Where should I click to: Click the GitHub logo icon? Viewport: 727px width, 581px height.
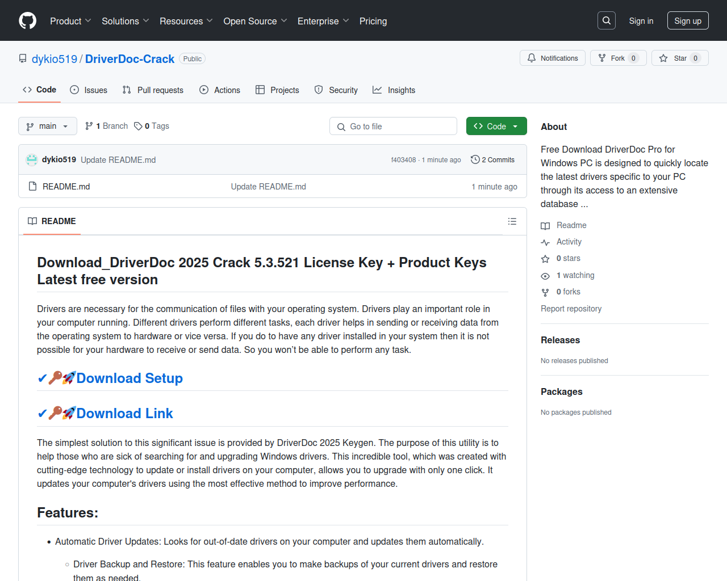click(28, 21)
